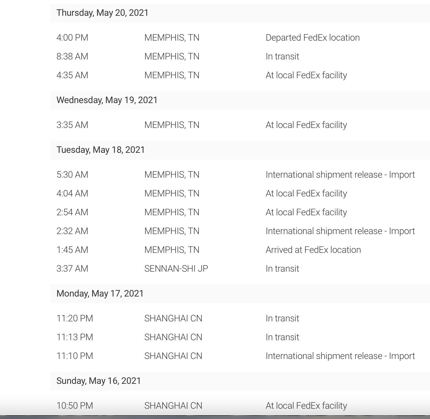Select the 4:04 AM timestamp
This screenshot has height=419, width=430.
click(x=72, y=193)
